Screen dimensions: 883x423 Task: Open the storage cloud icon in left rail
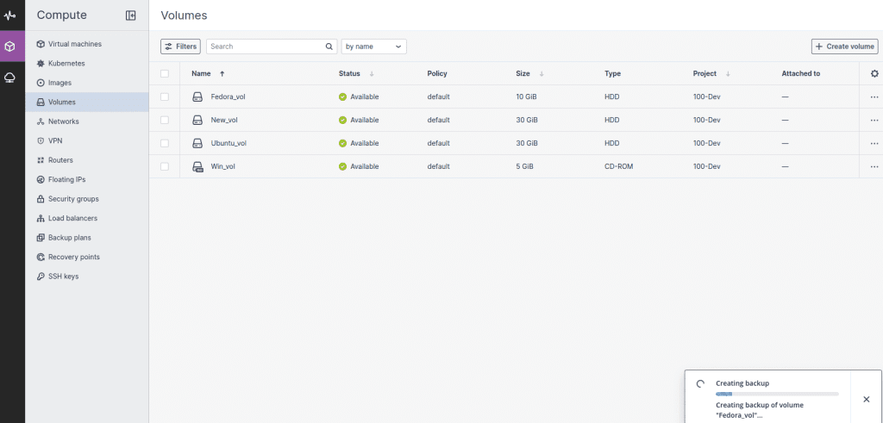tap(9, 78)
